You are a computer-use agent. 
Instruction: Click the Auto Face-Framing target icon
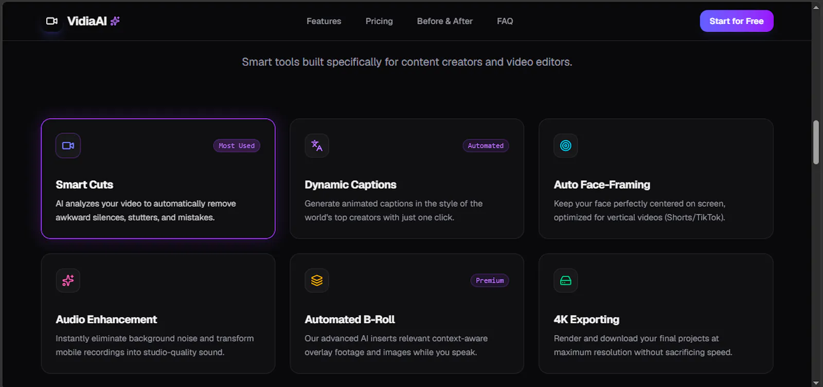tap(566, 146)
